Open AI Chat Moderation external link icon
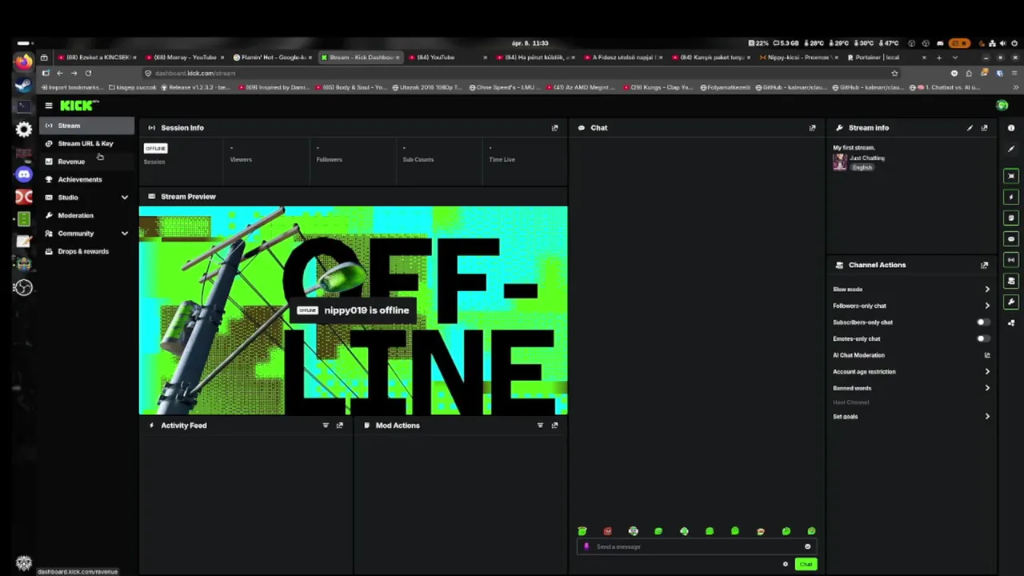Screen dimensions: 1024x576 (986, 355)
